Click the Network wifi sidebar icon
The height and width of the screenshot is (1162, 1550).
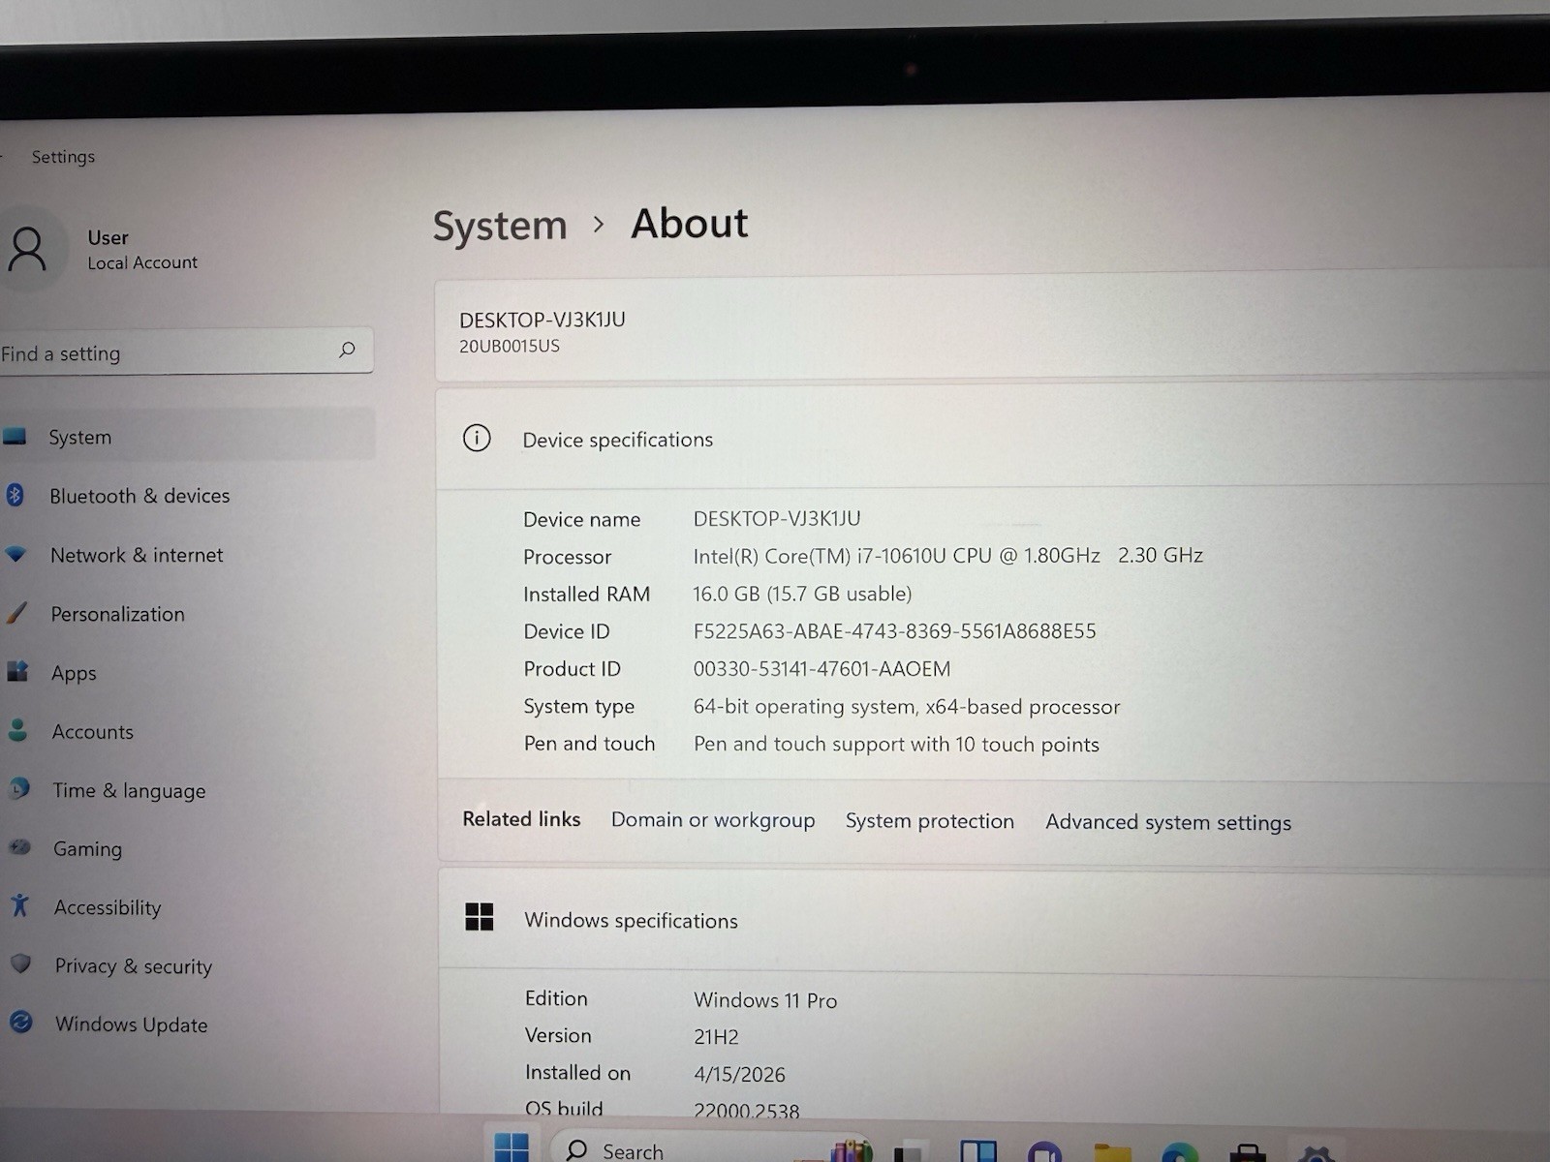tap(15, 555)
